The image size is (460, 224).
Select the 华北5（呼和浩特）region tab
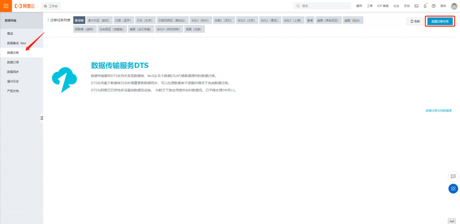click(x=169, y=29)
